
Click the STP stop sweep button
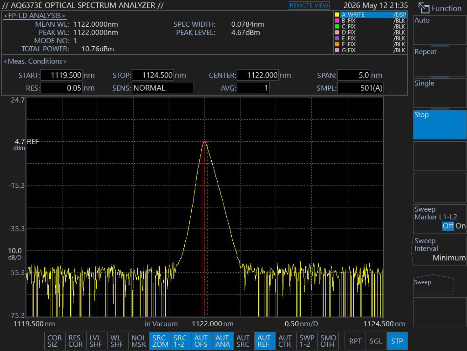pos(397,341)
